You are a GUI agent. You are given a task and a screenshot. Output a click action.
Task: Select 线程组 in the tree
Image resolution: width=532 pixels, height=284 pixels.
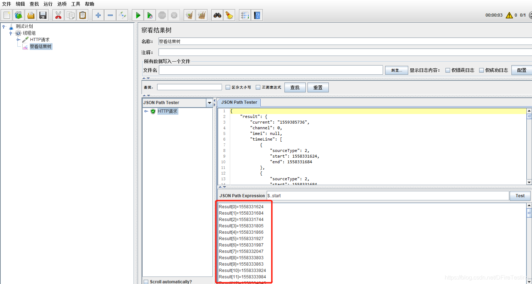[x=29, y=33]
